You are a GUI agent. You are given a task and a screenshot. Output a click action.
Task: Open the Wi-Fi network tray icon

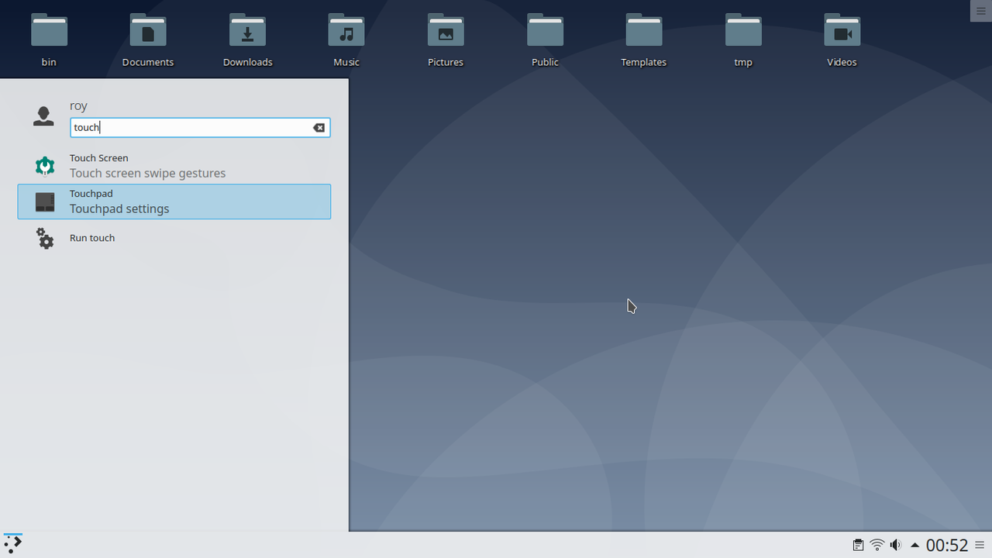click(x=877, y=545)
